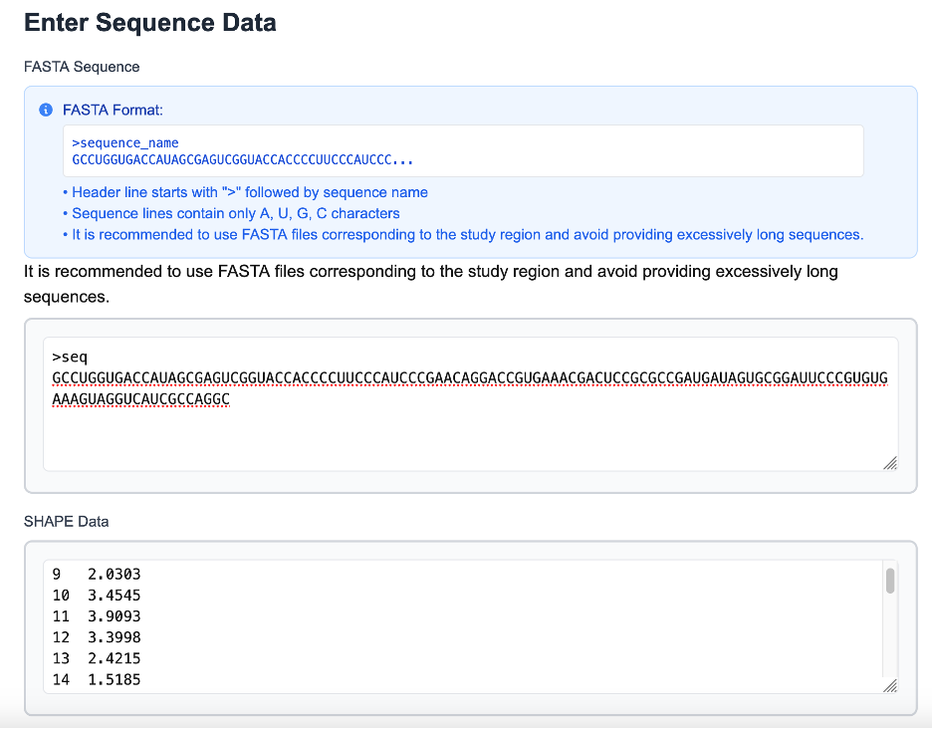Click the "FASTA Sequence" label

[82, 67]
